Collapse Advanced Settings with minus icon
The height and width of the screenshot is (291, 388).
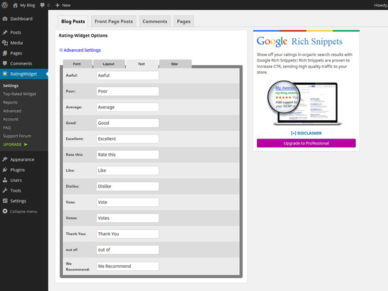pos(61,50)
